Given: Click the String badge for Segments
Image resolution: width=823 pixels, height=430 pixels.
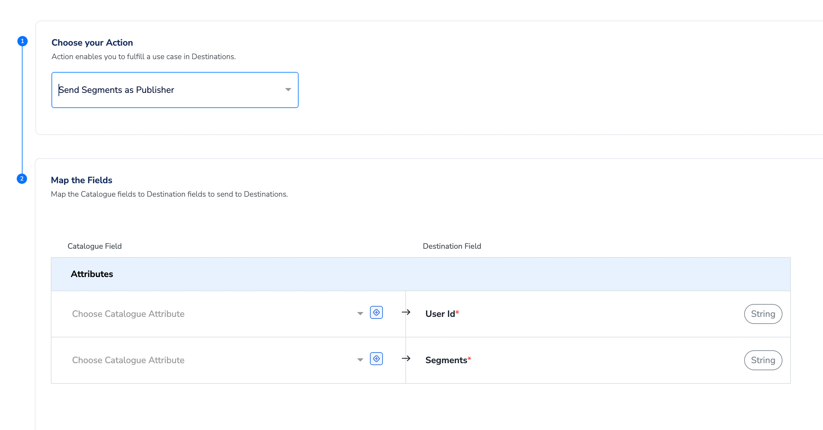Looking at the screenshot, I should [x=763, y=360].
